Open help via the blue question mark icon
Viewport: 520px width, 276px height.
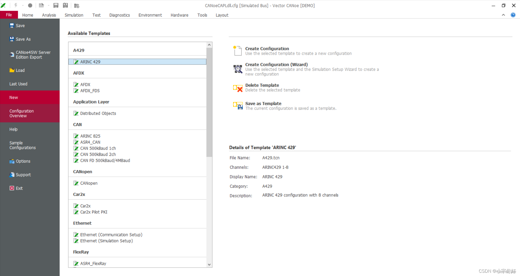[x=513, y=15]
